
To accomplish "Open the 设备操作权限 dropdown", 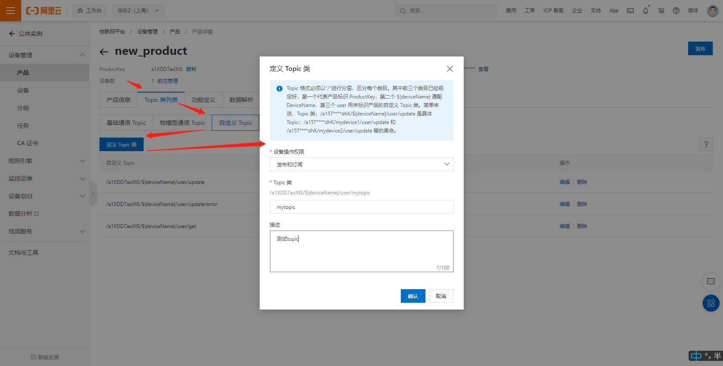I will coord(362,164).
